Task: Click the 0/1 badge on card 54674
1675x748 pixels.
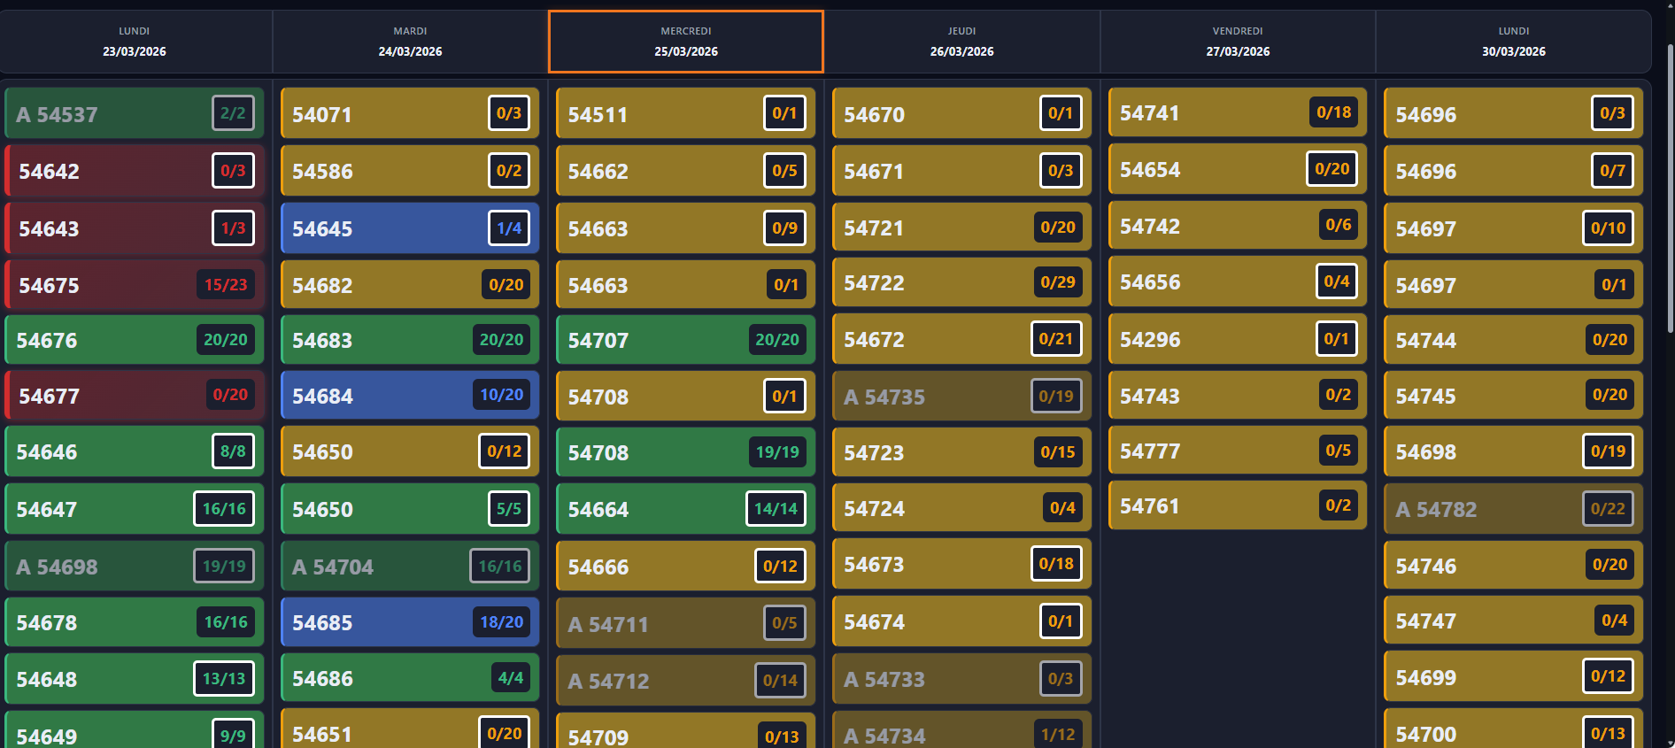Action: (1060, 621)
